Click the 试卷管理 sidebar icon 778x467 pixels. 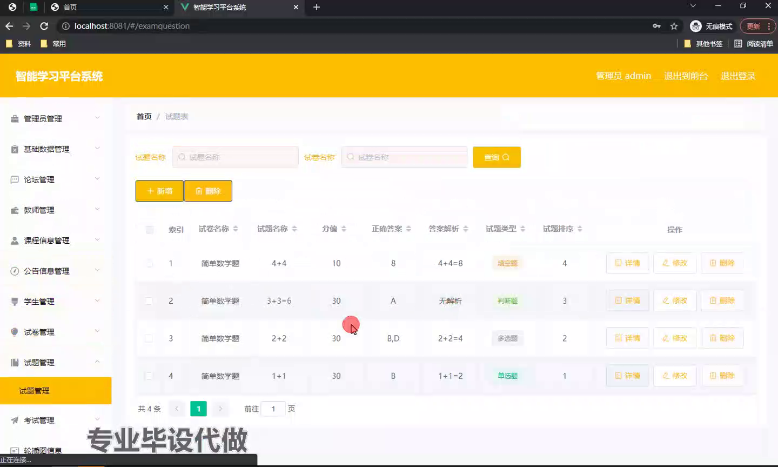pos(15,332)
